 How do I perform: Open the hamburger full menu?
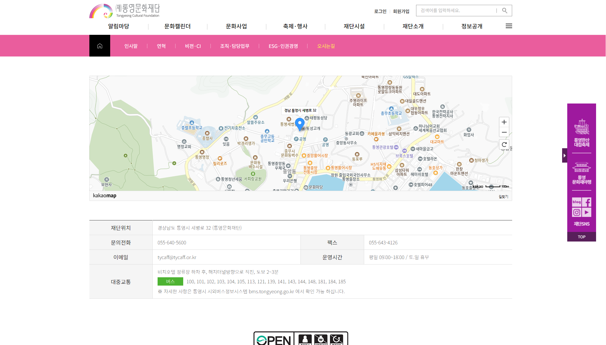coord(509,26)
